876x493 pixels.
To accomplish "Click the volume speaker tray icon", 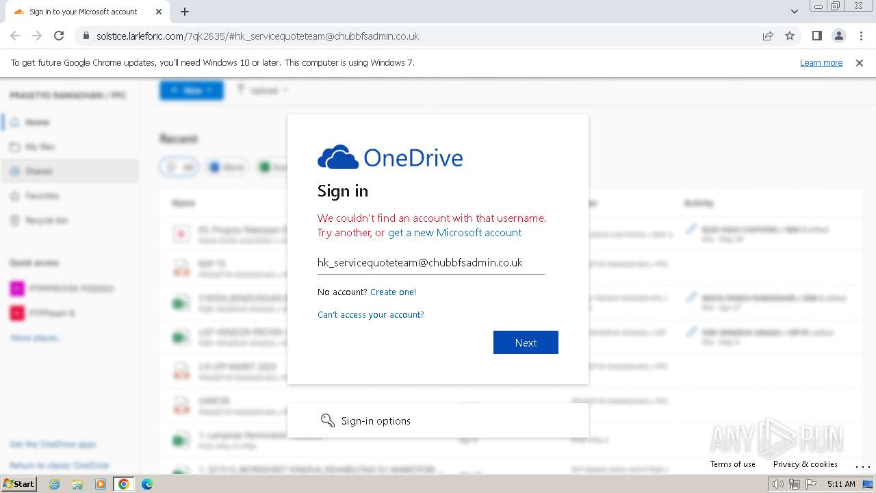I will coord(778,484).
